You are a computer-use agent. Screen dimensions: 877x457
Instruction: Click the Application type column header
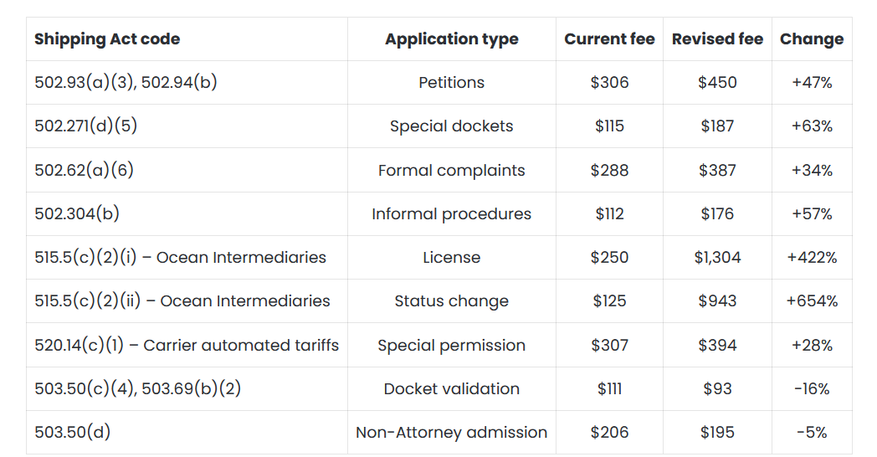tap(451, 39)
